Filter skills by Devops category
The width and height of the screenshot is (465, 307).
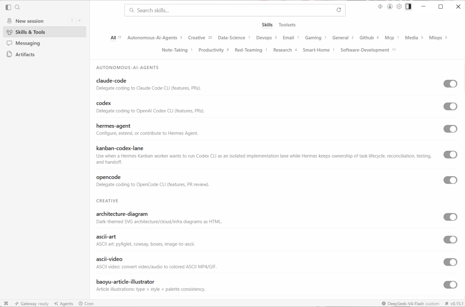pos(266,38)
